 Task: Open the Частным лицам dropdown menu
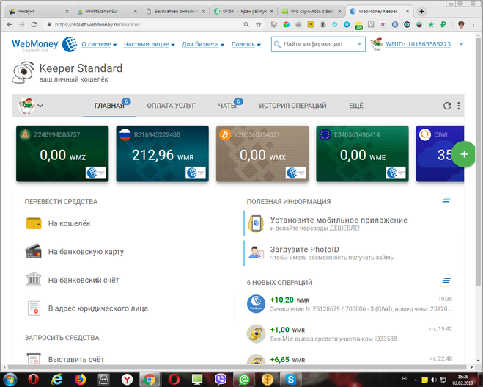[149, 45]
